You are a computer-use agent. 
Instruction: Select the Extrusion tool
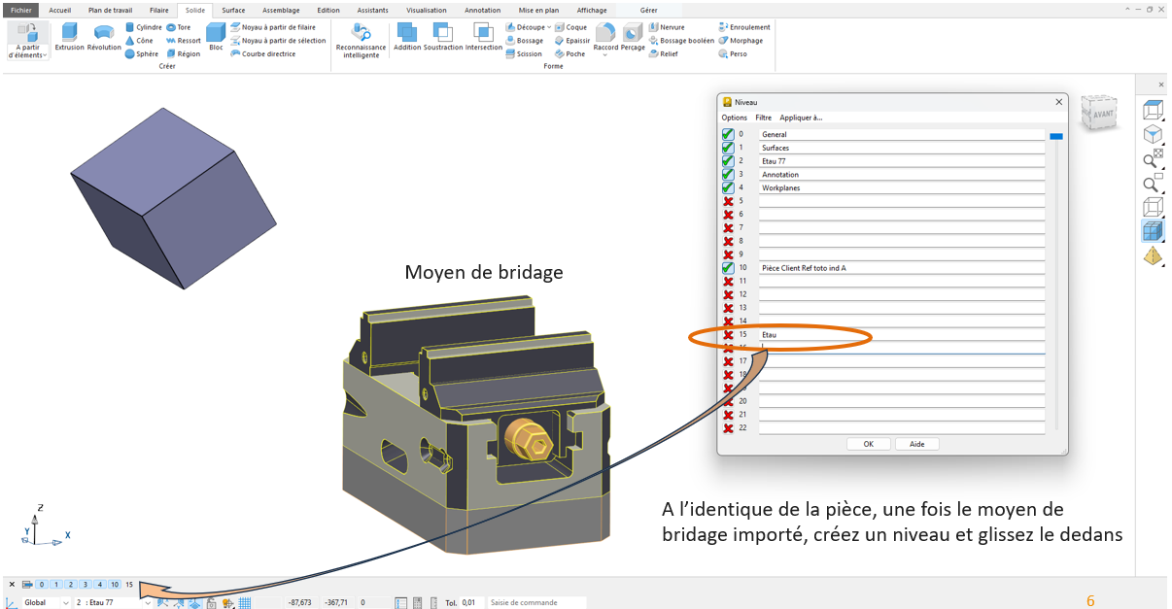click(x=70, y=38)
